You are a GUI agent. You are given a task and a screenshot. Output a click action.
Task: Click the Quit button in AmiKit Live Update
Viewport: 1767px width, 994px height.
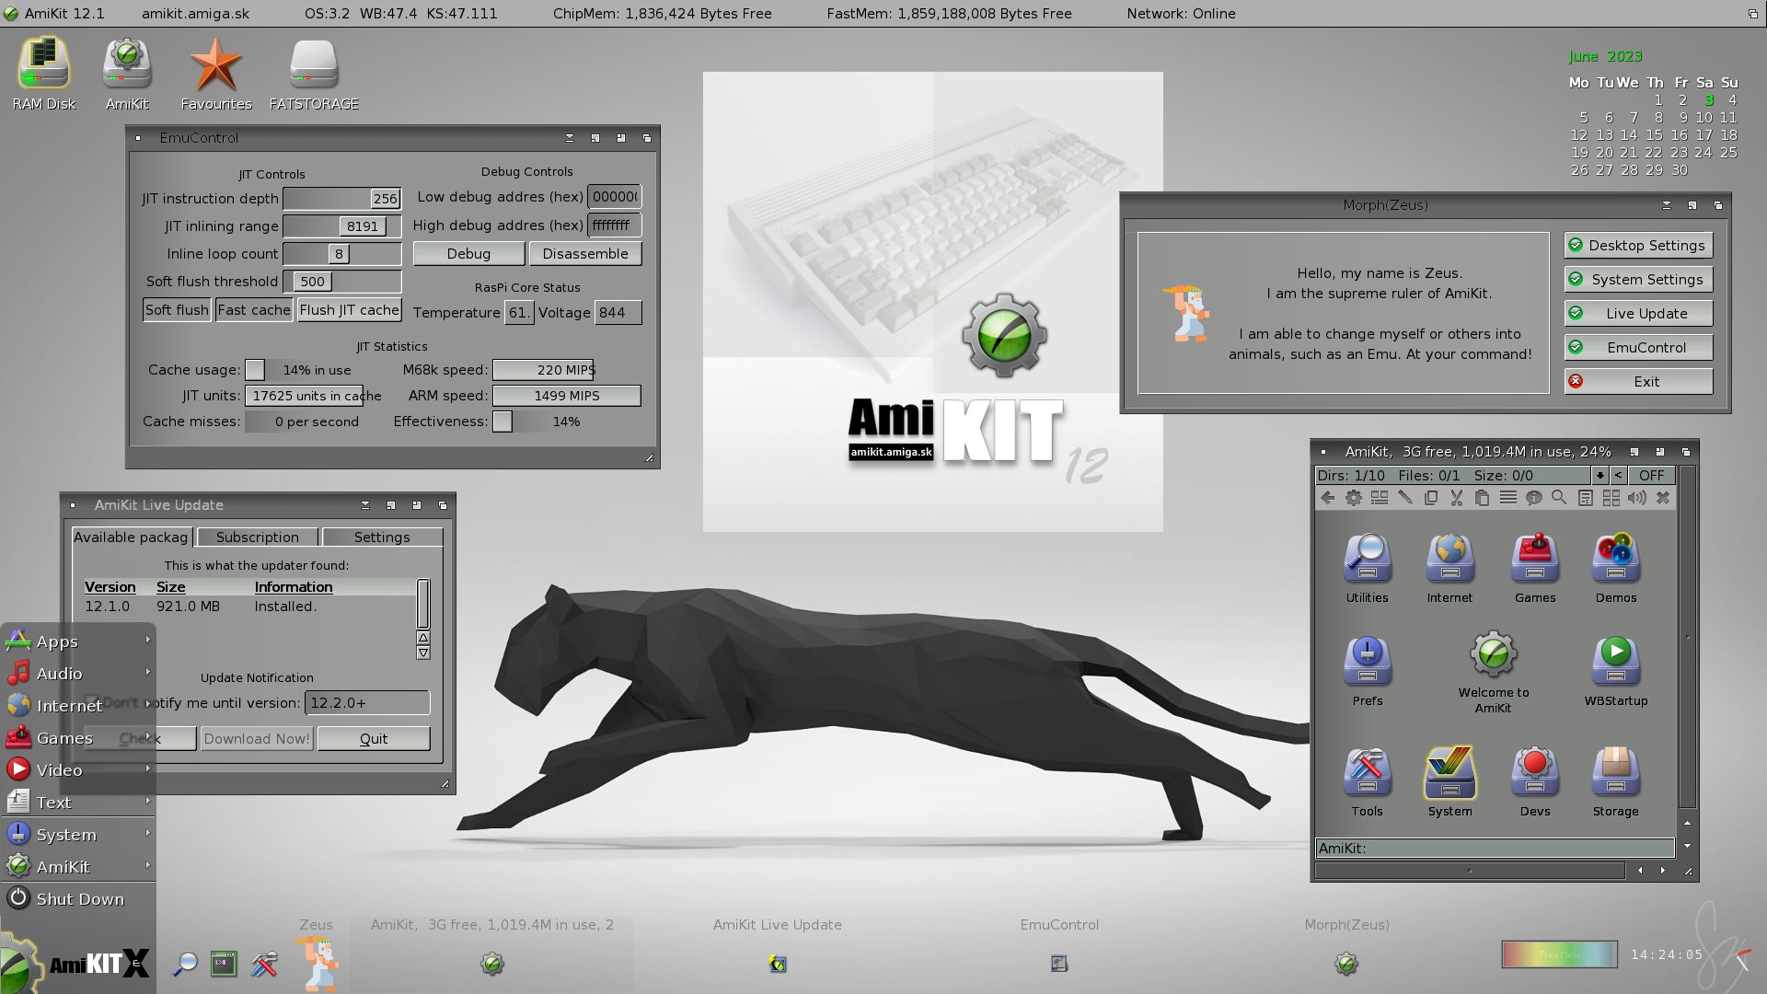click(x=374, y=738)
